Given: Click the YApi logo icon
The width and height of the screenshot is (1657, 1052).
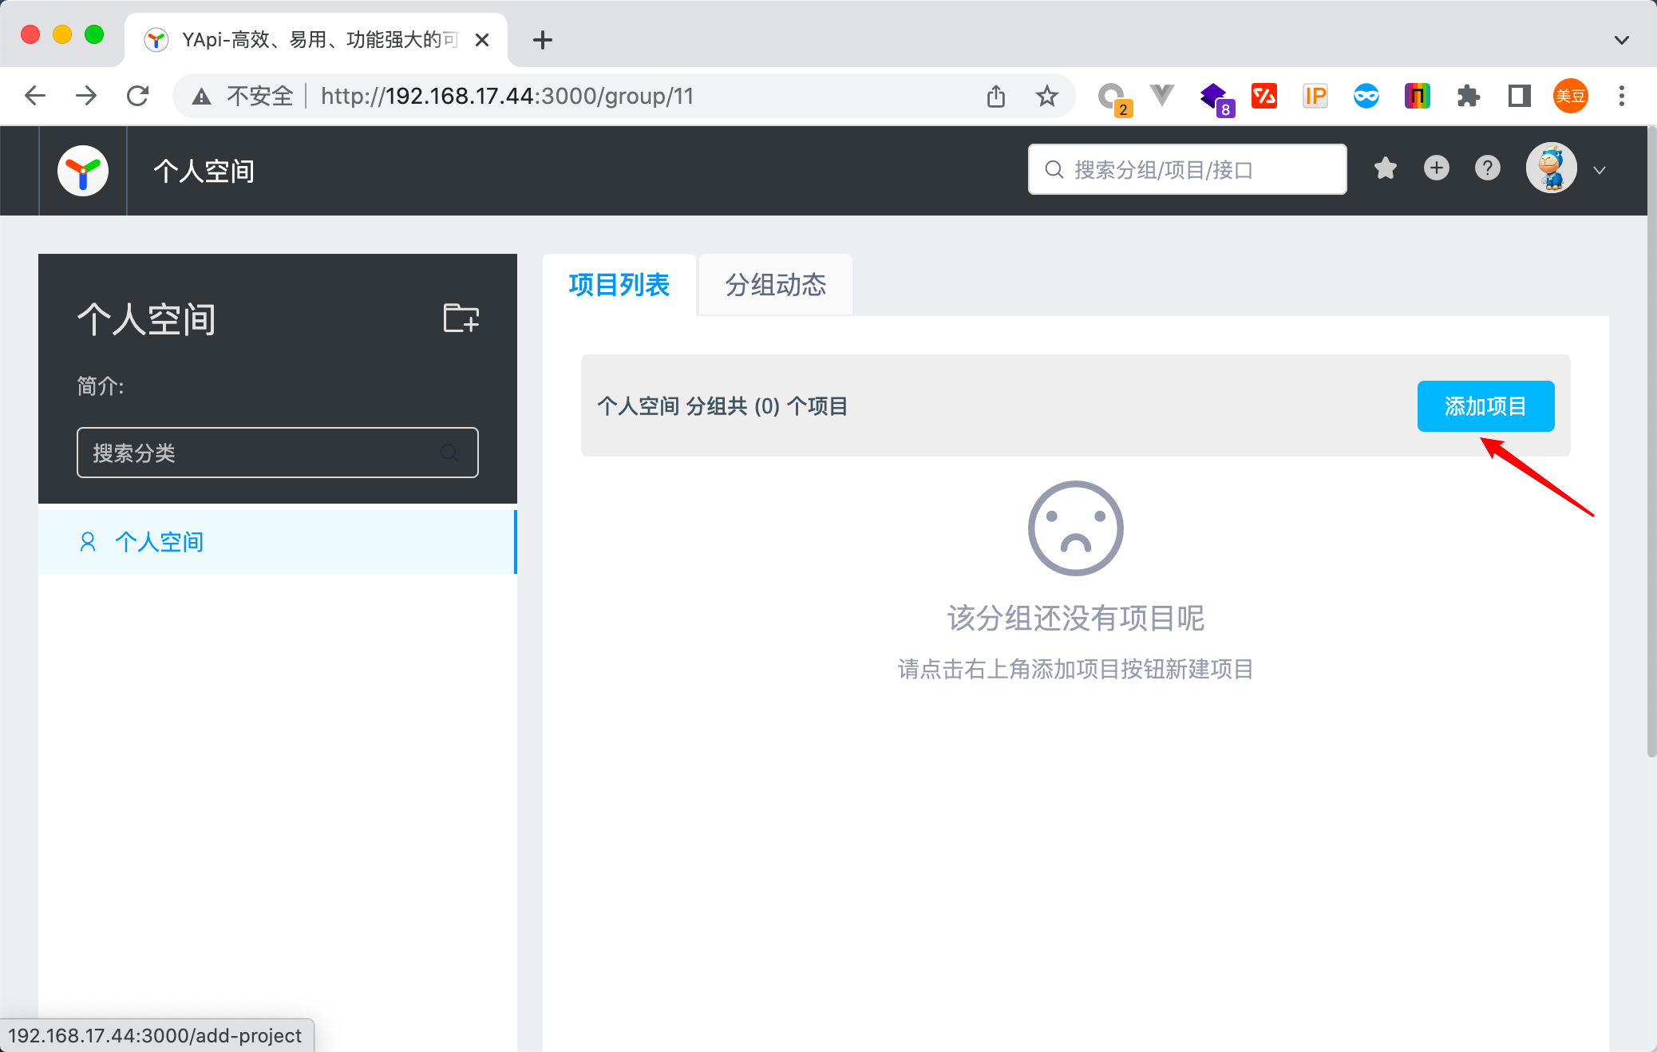Looking at the screenshot, I should [x=83, y=171].
